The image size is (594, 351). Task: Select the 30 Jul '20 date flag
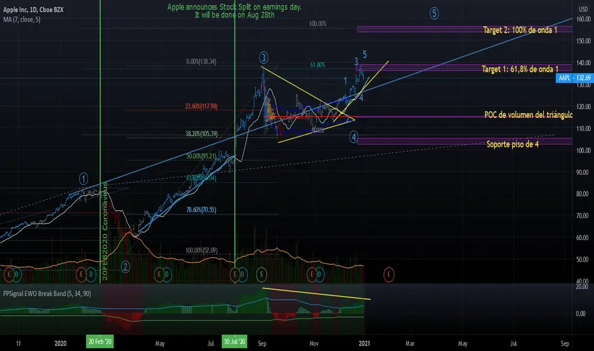pyautogui.click(x=235, y=341)
